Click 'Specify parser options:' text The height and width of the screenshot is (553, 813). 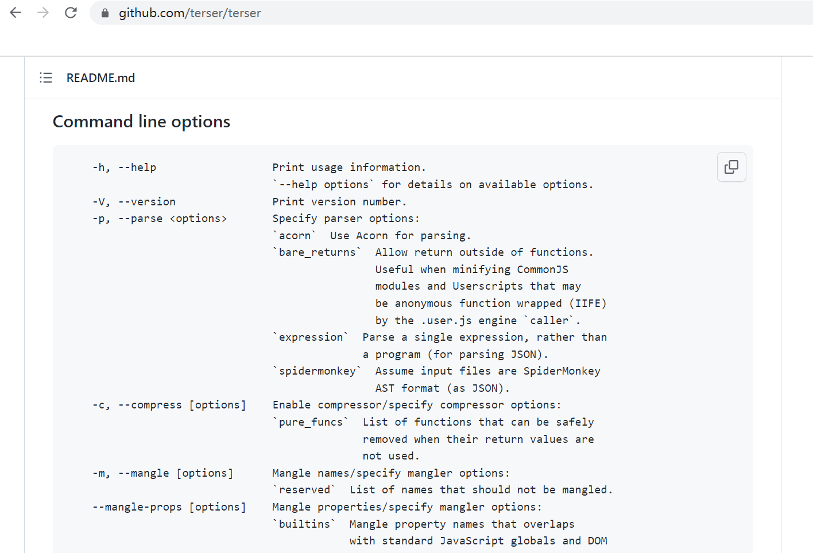click(x=346, y=219)
